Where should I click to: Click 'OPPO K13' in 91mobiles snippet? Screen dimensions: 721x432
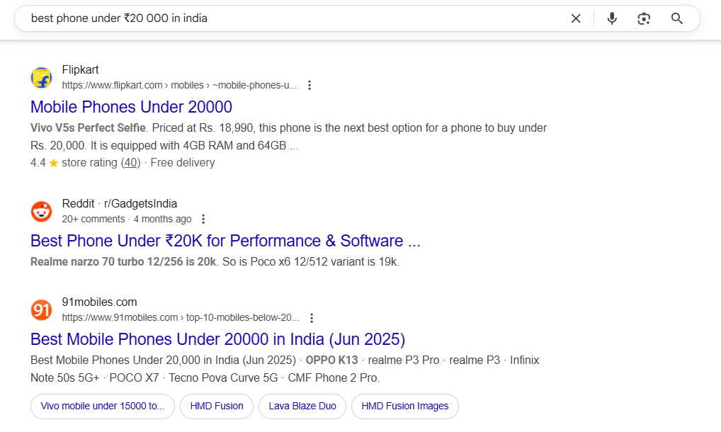[331, 360]
